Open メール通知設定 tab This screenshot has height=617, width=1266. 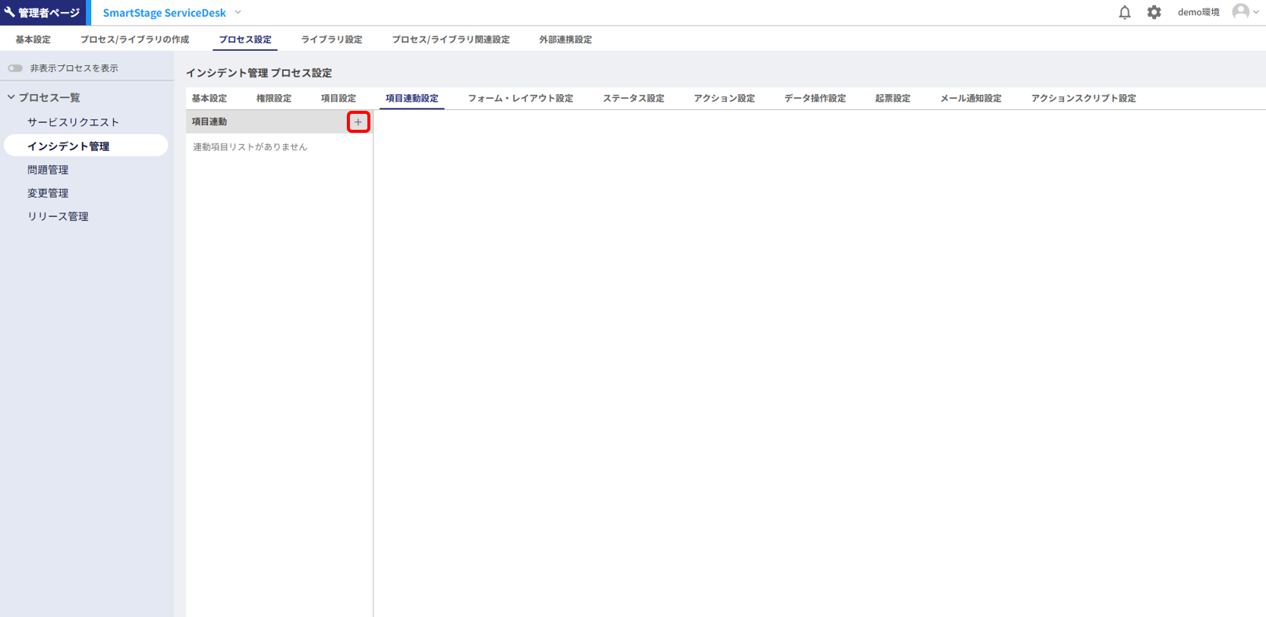(x=970, y=99)
